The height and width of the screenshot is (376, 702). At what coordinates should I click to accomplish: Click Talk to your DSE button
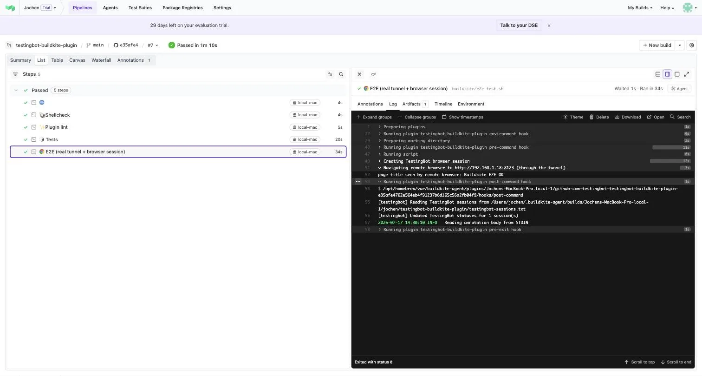click(519, 26)
